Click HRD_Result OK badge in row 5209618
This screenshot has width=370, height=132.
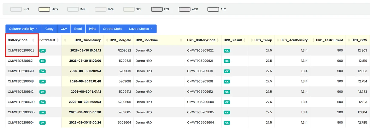tap(227, 81)
